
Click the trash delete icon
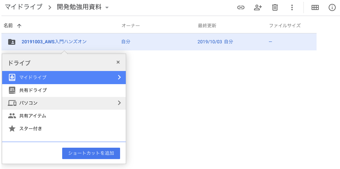[275, 7]
